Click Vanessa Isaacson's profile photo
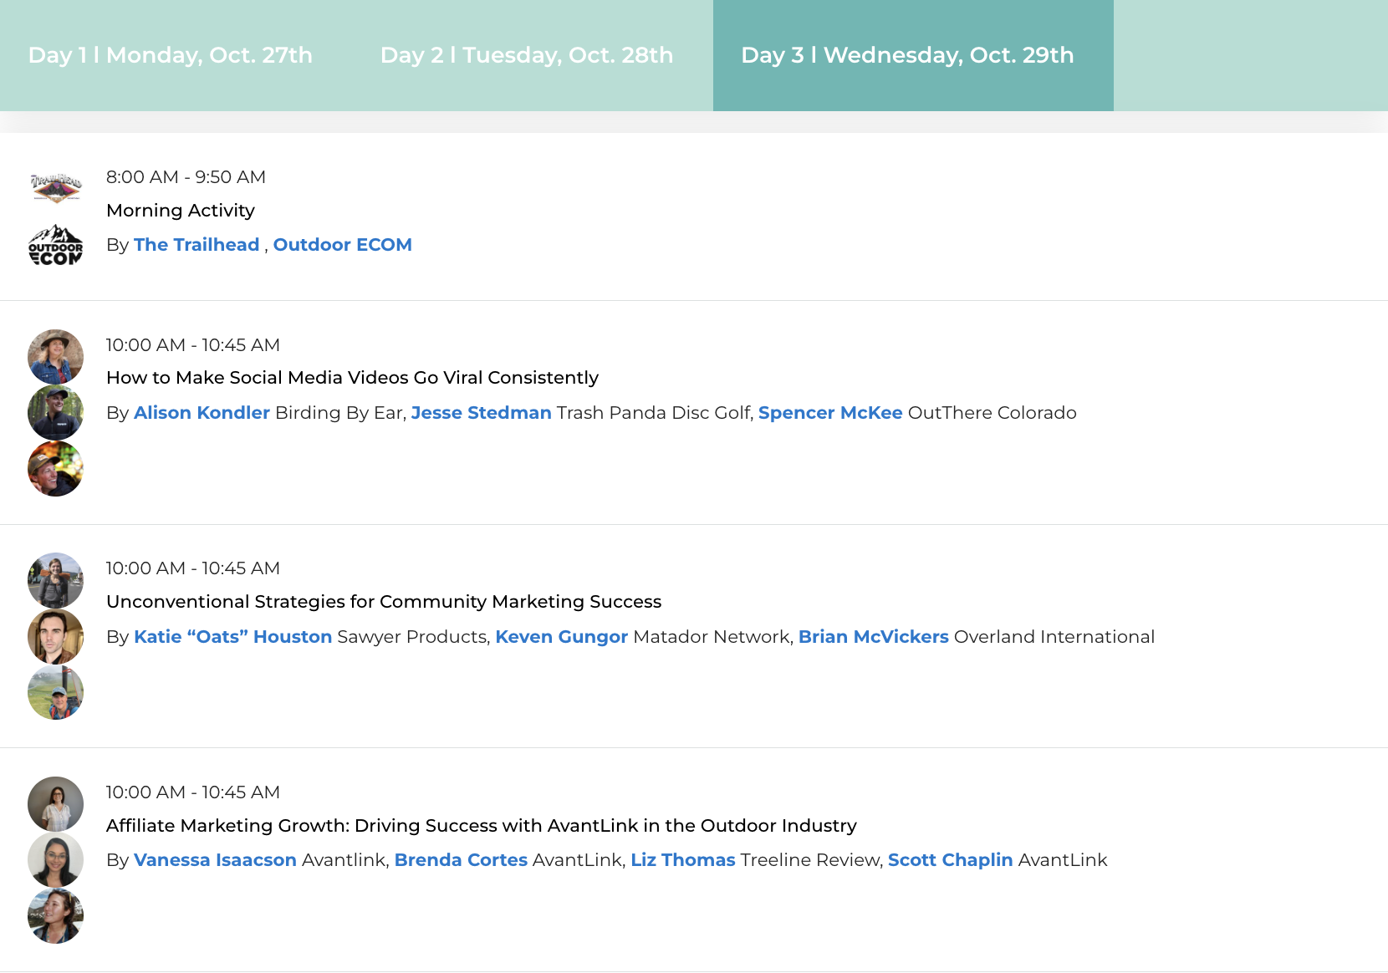This screenshot has height=973, width=1388. 56,804
